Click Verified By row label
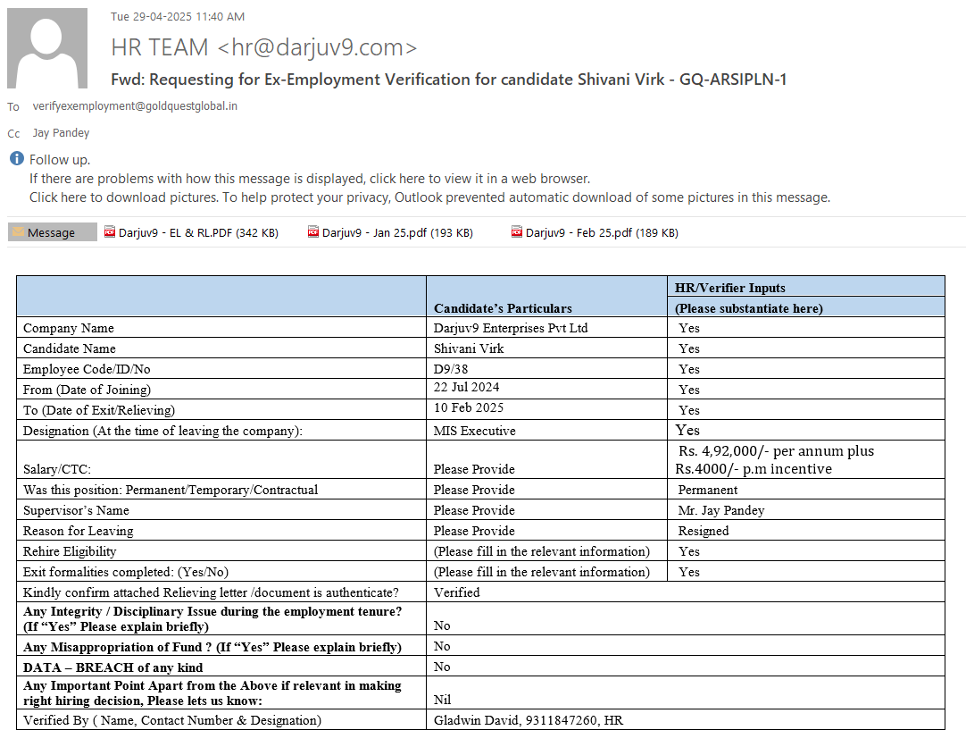This screenshot has width=966, height=747. [x=172, y=720]
